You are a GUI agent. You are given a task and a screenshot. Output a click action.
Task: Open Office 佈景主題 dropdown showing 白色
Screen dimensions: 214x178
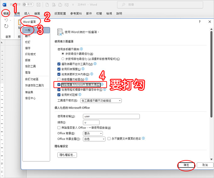click(x=94, y=139)
